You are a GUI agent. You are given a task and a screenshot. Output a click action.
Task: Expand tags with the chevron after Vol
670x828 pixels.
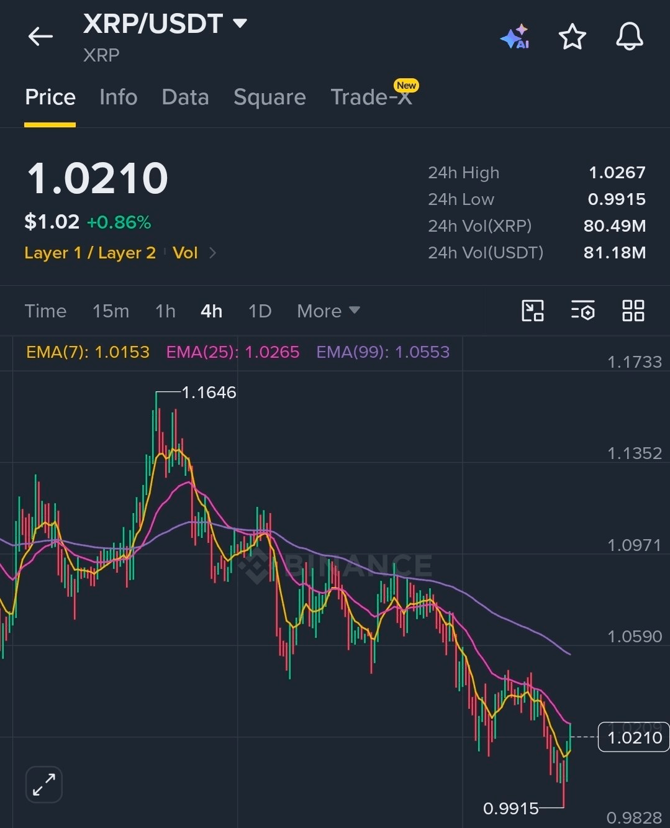point(212,253)
